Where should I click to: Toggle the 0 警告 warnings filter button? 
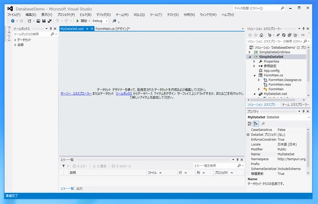point(99,166)
